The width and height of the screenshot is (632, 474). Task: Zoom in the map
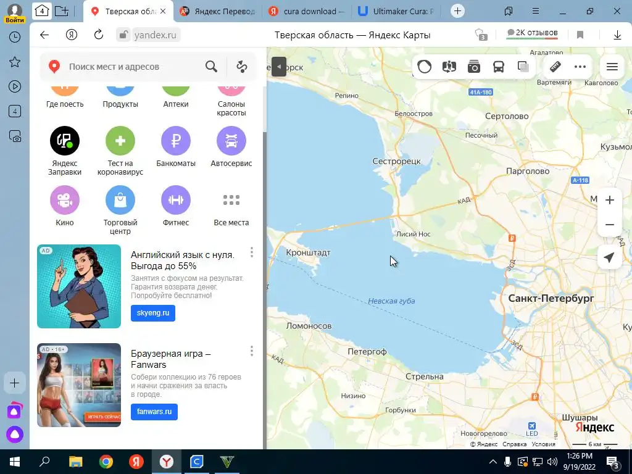point(610,200)
